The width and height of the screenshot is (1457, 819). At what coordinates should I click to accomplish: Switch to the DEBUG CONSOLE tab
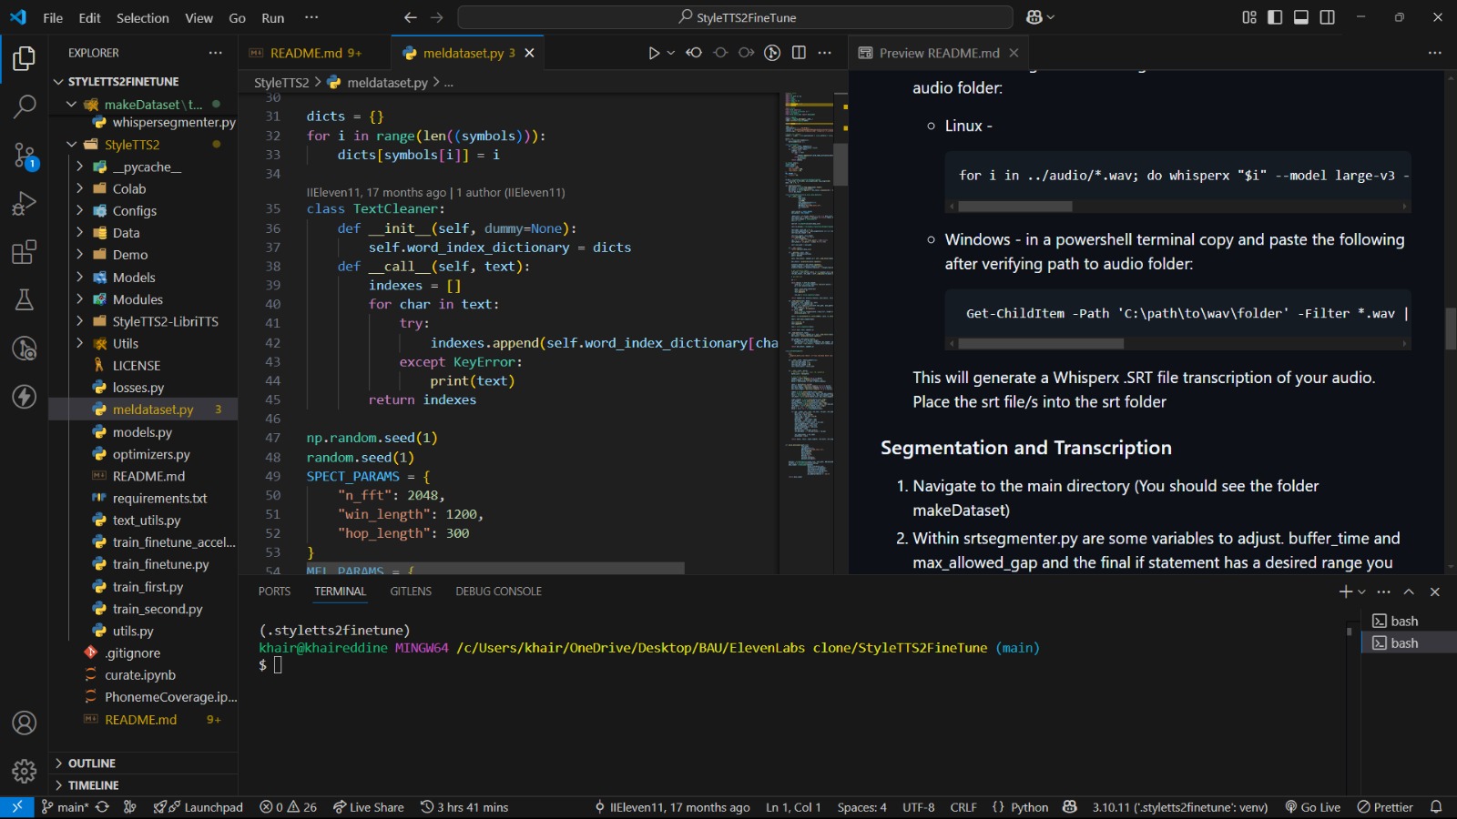(x=498, y=591)
